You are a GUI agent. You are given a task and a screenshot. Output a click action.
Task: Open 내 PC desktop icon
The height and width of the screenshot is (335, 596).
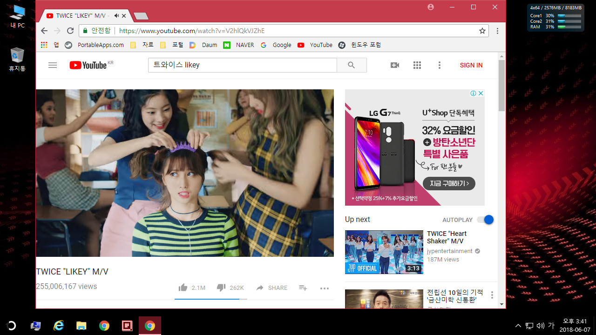tap(18, 16)
